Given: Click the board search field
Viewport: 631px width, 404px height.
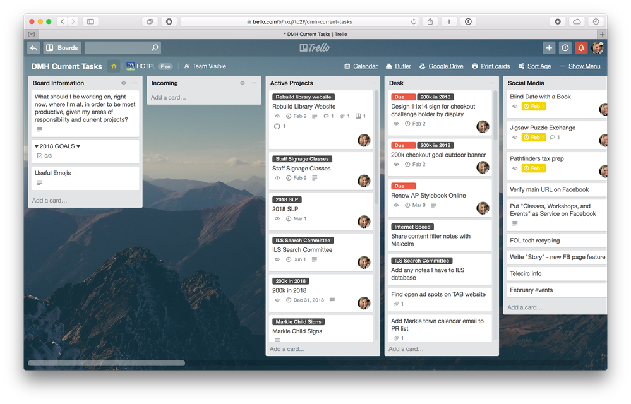Looking at the screenshot, I should tap(123, 48).
